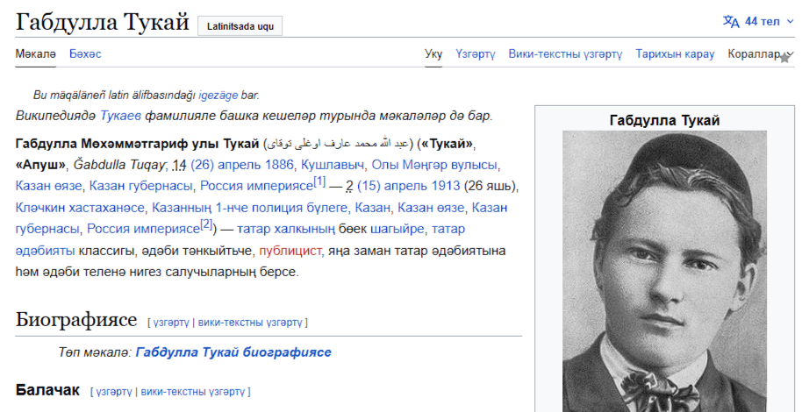Screen dimensions: 802x412
Task: Select the Мәкалә tab
Action: pos(35,53)
